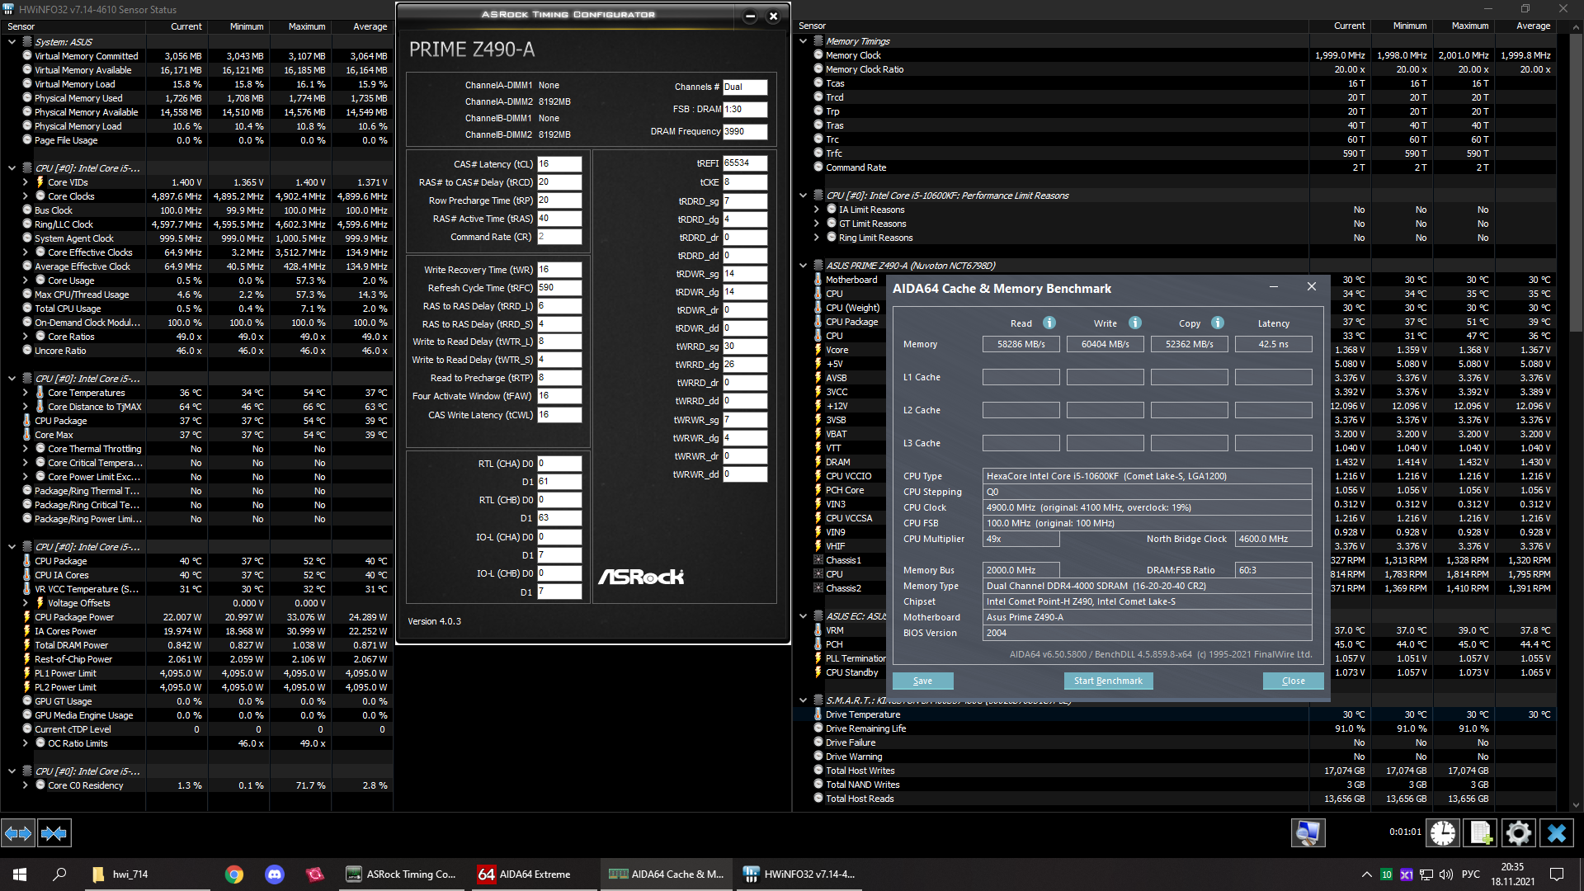The height and width of the screenshot is (891, 1584).
Task: Expand the Core Temperatures tree item
Action: 26,393
